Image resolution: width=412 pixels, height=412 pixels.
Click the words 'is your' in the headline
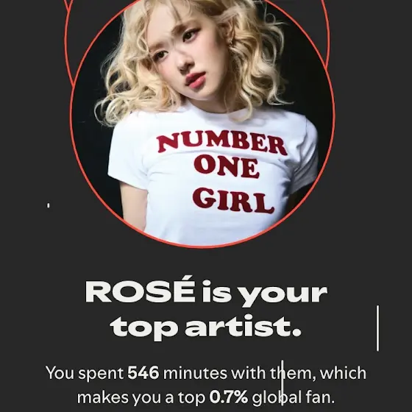(x=265, y=294)
